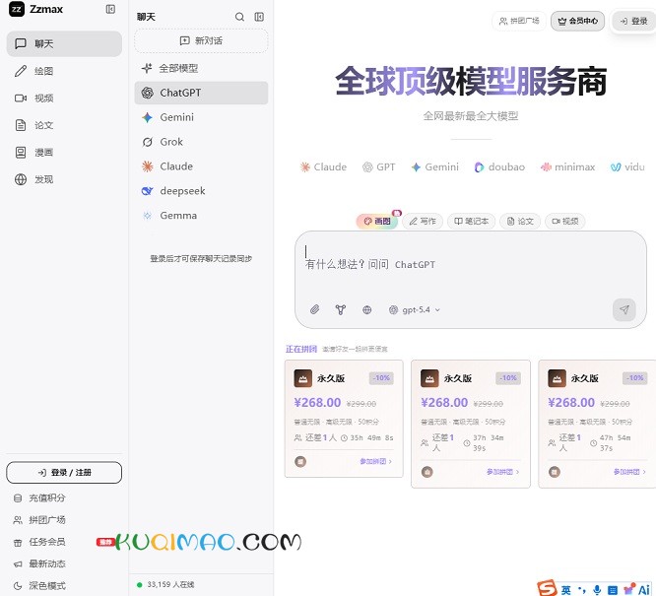Open 拼团广场 in the sidebar bottom

40,520
